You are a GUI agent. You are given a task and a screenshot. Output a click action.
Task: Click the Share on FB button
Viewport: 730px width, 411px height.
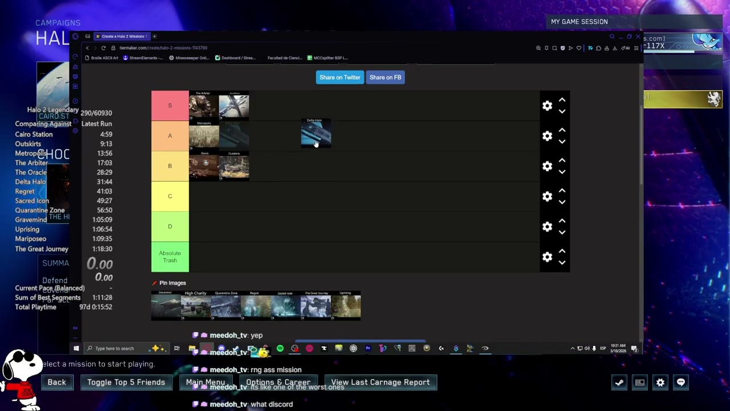pos(386,77)
